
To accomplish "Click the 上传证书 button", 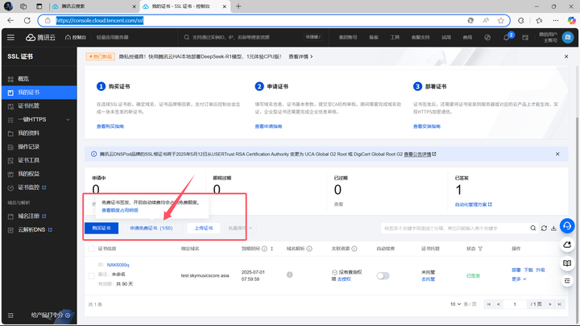I will pyautogui.click(x=204, y=228).
